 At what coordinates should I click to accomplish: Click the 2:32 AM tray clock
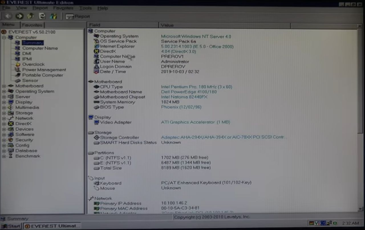(350, 223)
